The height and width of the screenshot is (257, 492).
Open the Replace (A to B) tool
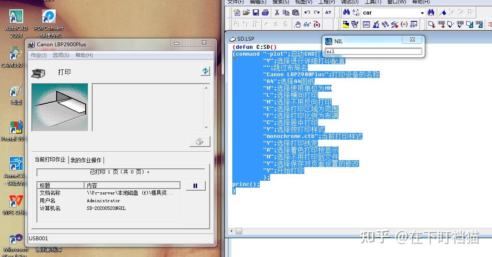pyautogui.click(x=356, y=12)
